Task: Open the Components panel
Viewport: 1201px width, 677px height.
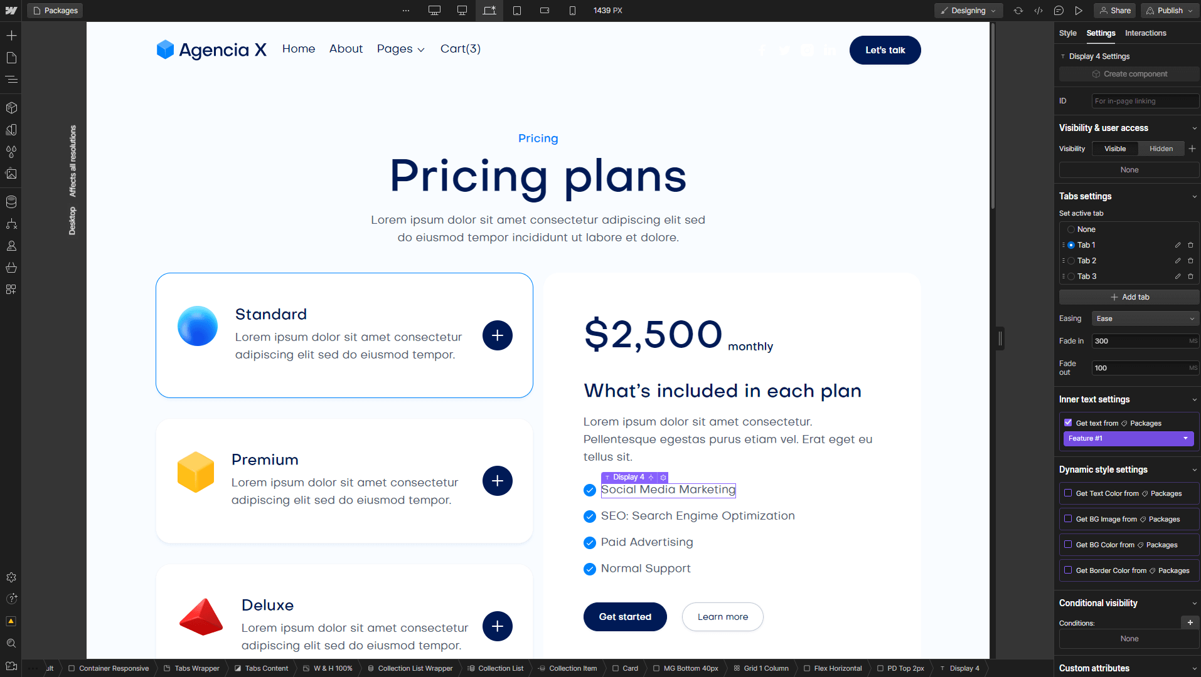Action: 11,107
